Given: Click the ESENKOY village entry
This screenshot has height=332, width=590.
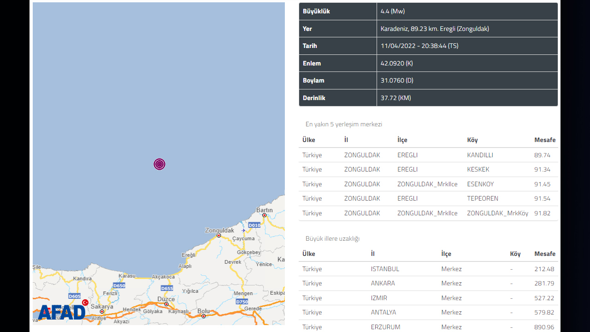Looking at the screenshot, I should coord(480,184).
